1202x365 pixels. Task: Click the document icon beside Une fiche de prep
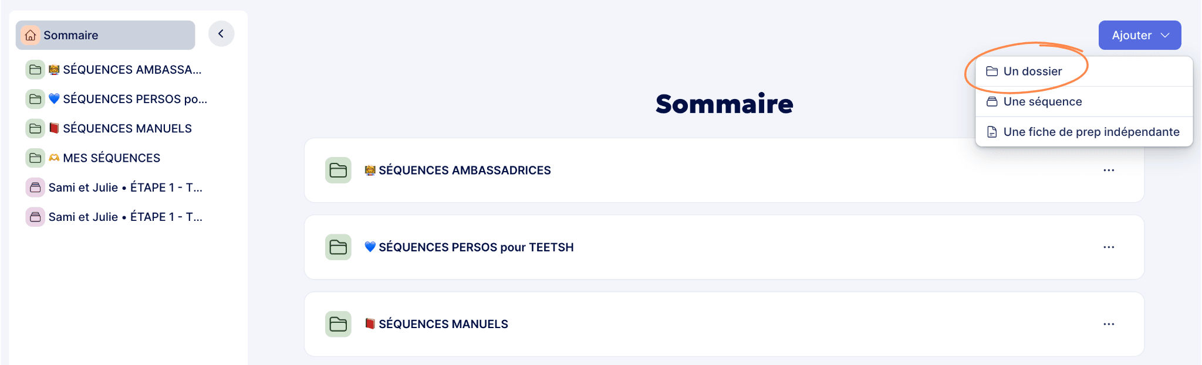point(991,132)
